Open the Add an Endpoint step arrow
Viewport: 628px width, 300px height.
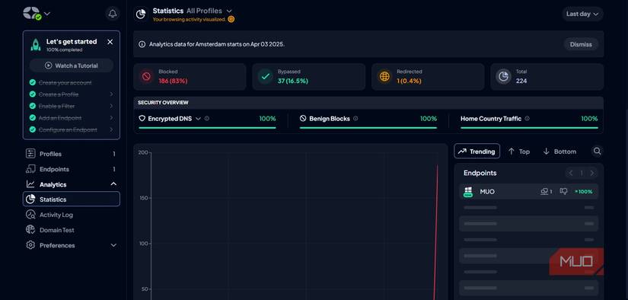(111, 118)
